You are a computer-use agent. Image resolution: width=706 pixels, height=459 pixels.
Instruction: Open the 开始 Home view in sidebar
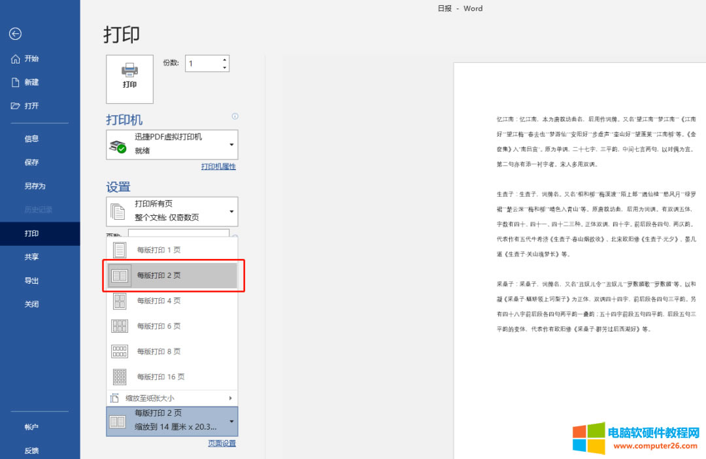(31, 58)
